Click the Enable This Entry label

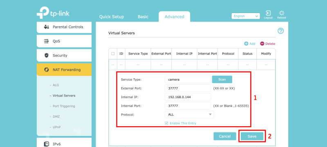pyautogui.click(x=183, y=123)
